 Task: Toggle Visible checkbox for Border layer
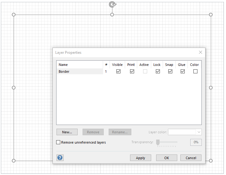tap(118, 71)
